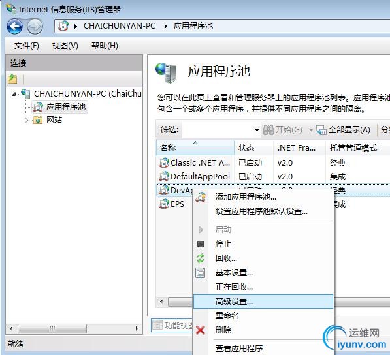Viewport: 390px width, 355px height.
Task: Click CHAICHUNYAN-PC in the address breadcrumb
Action: point(120,26)
